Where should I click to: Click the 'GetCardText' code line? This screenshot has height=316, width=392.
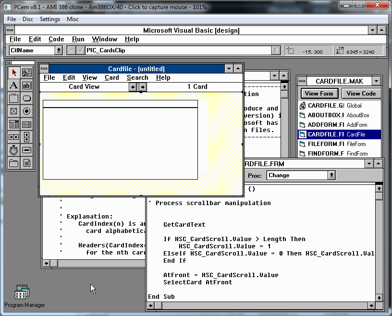pyautogui.click(x=184, y=224)
